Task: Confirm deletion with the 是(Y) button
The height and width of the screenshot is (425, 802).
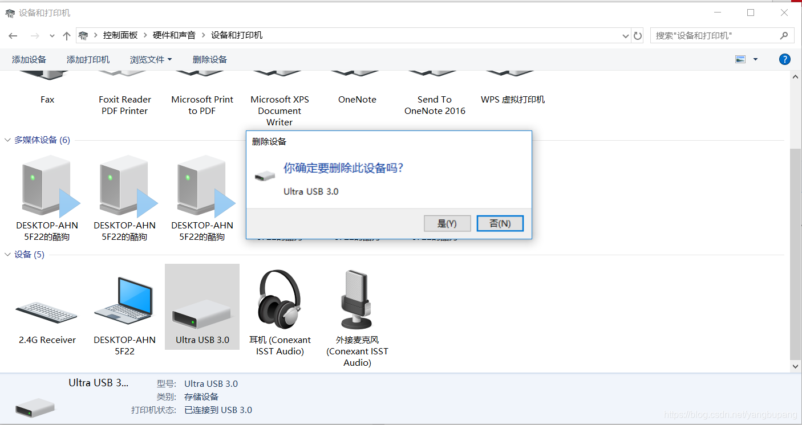Action: click(447, 223)
